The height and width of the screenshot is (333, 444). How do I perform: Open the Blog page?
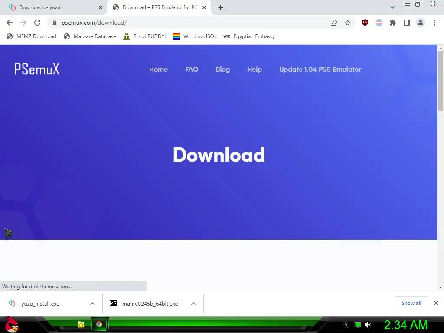pos(223,69)
